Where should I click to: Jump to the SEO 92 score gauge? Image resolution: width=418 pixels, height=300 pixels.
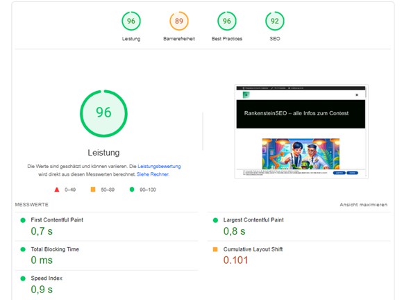(274, 21)
